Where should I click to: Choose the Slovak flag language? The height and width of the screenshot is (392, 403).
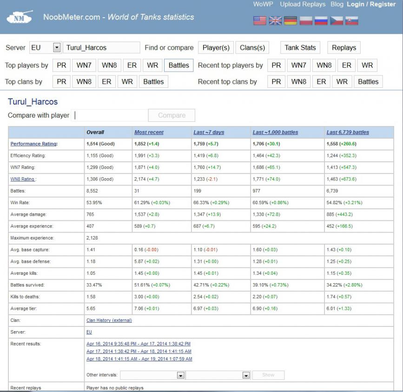352,20
